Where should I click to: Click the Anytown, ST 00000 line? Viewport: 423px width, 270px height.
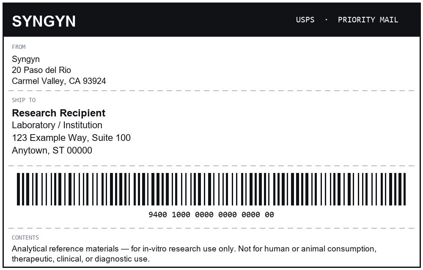click(52, 150)
